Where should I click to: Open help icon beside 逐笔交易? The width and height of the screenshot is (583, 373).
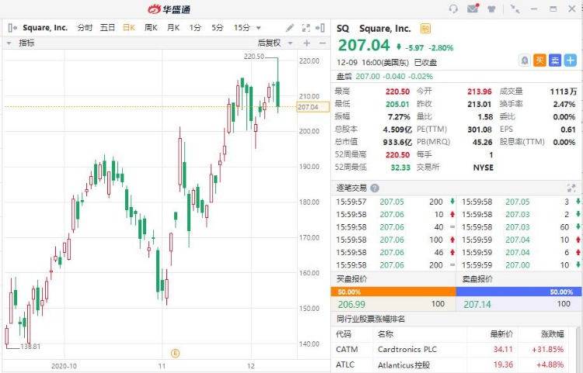click(375, 188)
